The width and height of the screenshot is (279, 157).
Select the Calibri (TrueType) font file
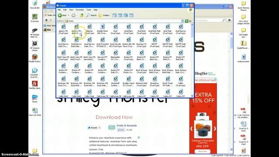[180, 82]
